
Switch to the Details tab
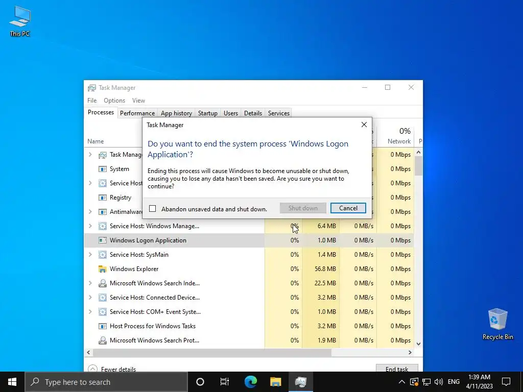click(253, 113)
